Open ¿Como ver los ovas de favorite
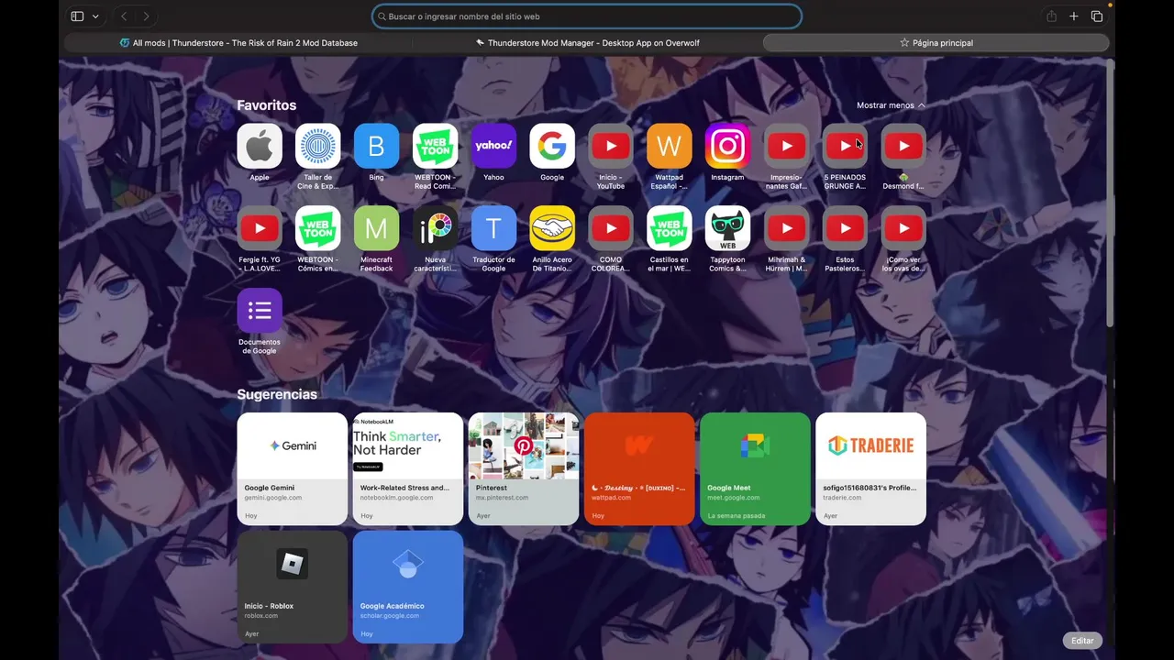Viewport: 1174px width, 660px height. pyautogui.click(x=903, y=228)
